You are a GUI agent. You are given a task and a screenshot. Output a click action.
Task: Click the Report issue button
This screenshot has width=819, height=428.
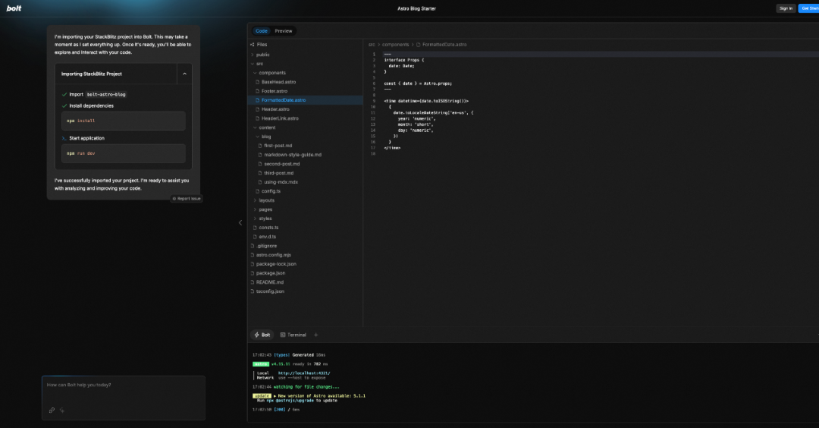[187, 199]
